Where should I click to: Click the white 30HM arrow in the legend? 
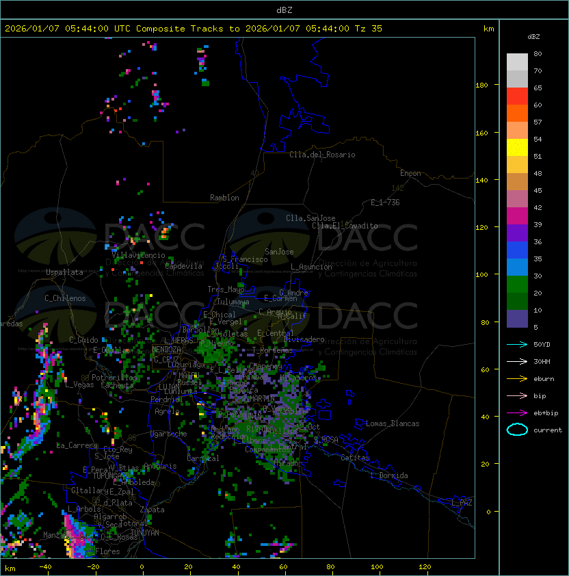click(x=517, y=361)
